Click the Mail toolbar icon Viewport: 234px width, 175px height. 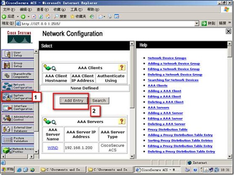pyautogui.click(x=101, y=16)
